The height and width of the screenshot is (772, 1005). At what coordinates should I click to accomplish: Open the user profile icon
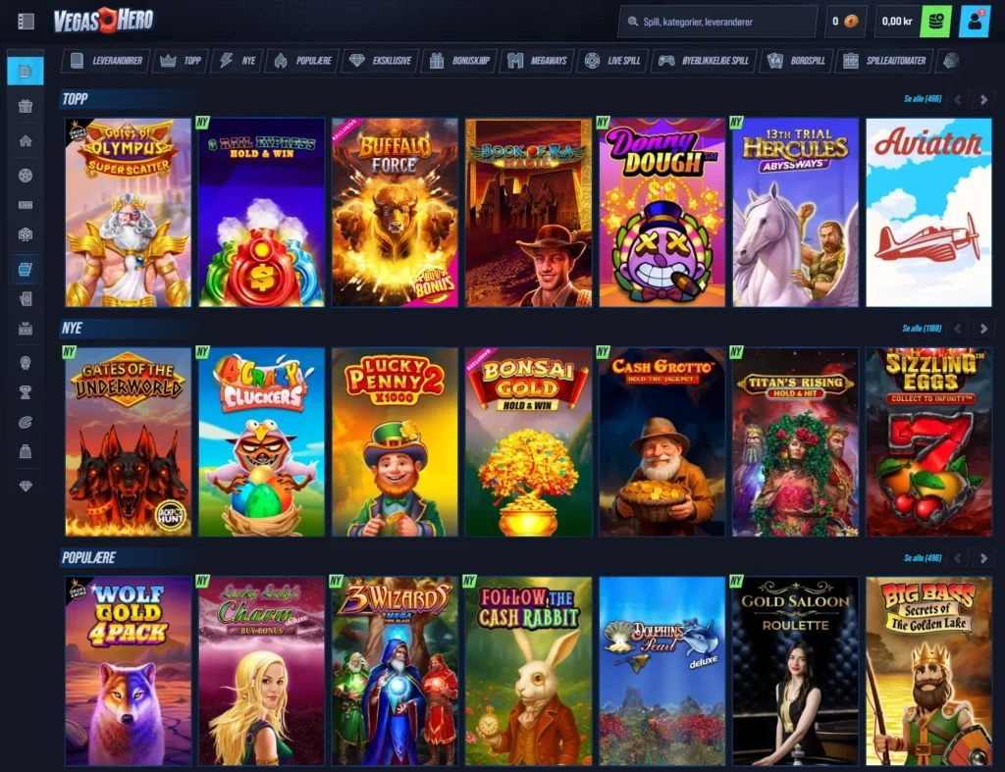click(975, 22)
